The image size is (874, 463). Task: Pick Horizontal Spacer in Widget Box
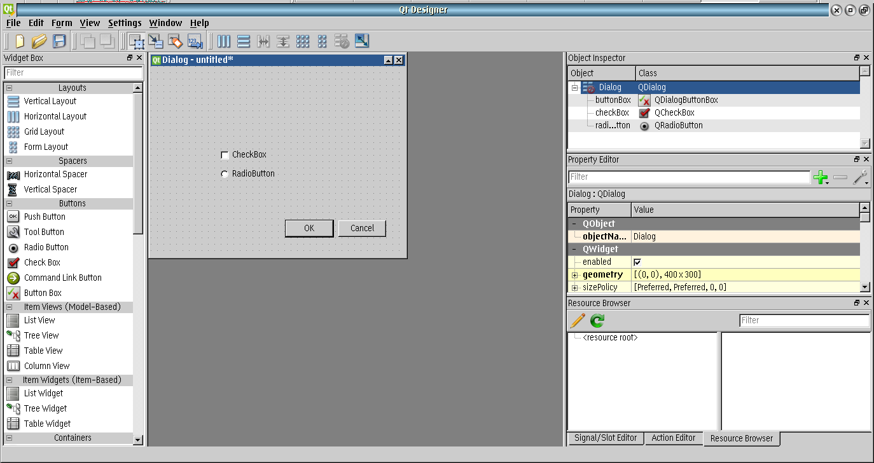pyautogui.click(x=55, y=174)
